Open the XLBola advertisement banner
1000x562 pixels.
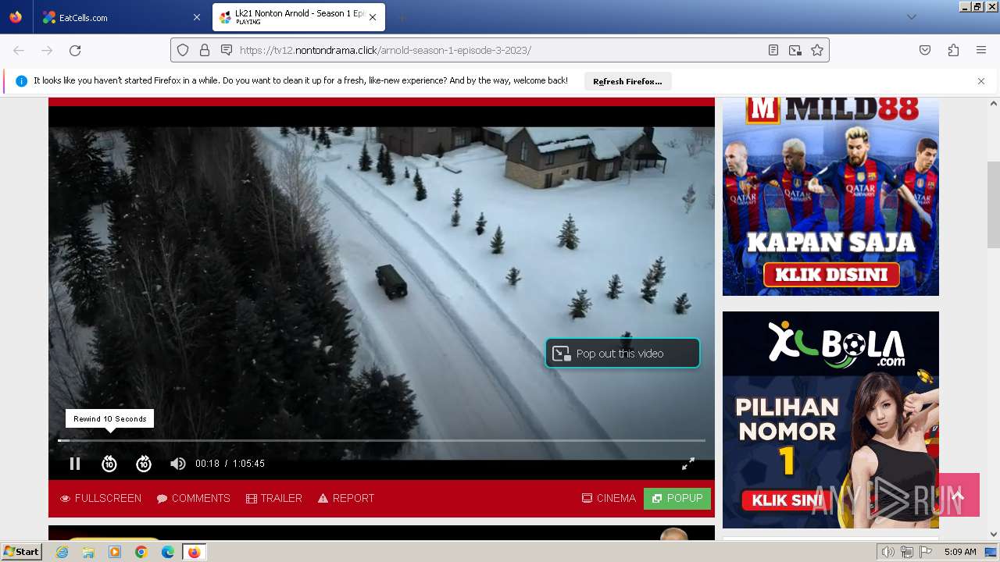830,420
